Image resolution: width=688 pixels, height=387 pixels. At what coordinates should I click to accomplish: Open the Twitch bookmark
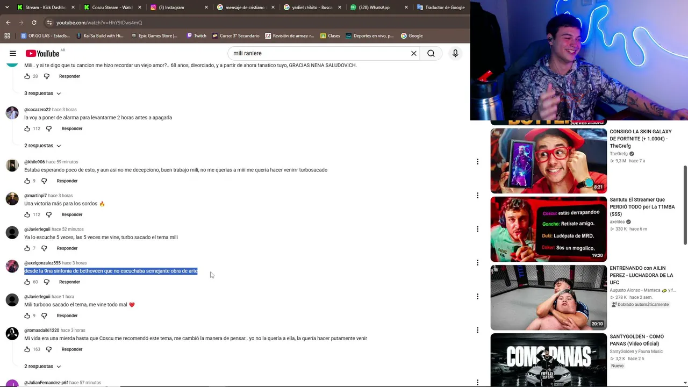[x=196, y=36]
